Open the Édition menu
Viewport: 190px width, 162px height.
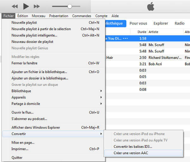pos(23,16)
